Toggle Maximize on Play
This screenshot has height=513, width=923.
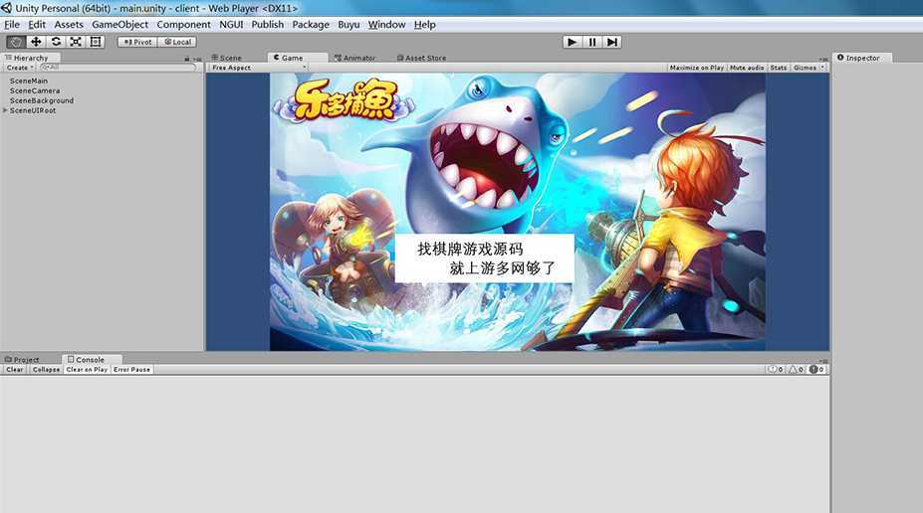pyautogui.click(x=696, y=68)
